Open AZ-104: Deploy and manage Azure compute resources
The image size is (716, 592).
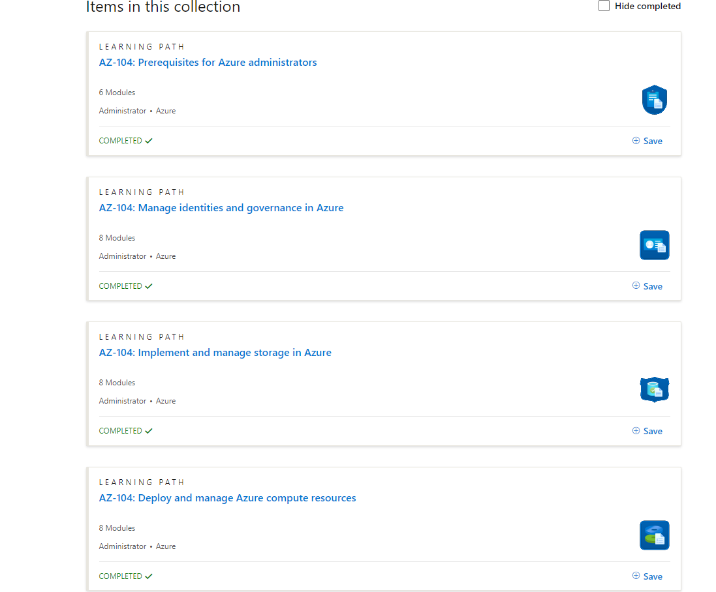(227, 498)
